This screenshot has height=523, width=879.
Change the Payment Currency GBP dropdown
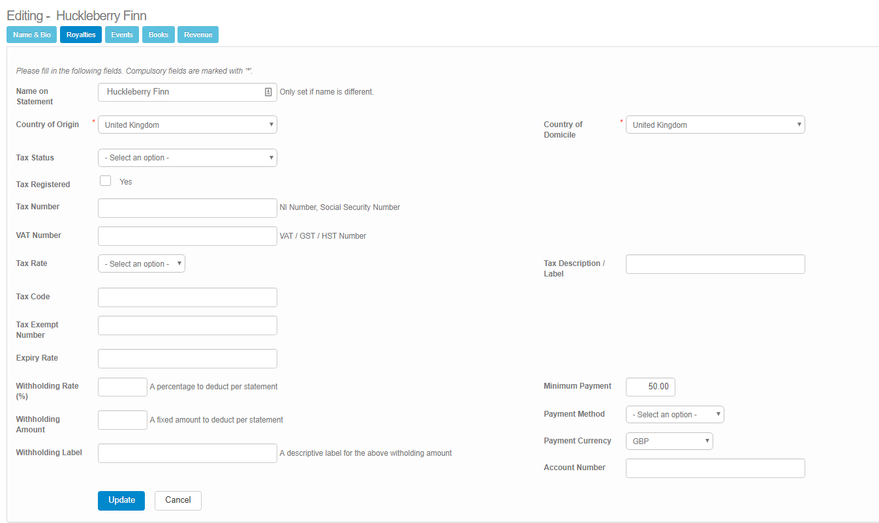pos(669,441)
